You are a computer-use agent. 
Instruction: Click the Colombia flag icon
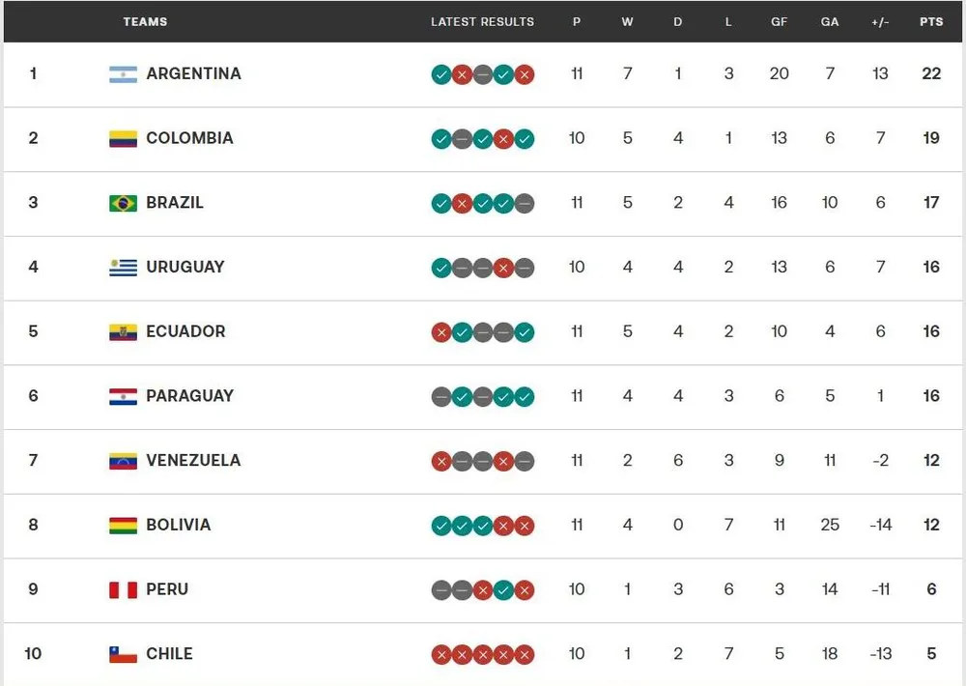click(x=124, y=138)
